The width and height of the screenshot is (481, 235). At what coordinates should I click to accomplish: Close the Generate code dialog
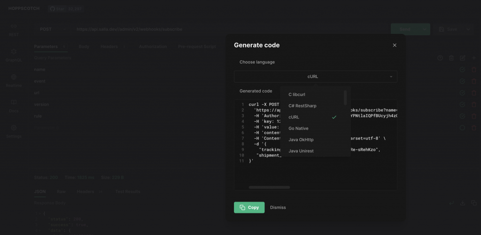pyautogui.click(x=395, y=45)
